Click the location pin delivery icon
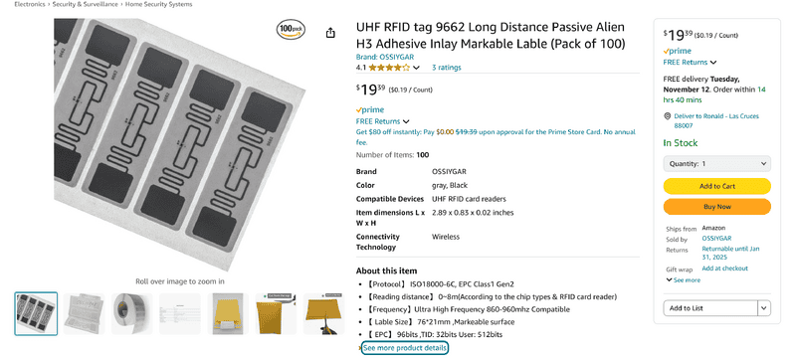The image size is (796, 359). [668, 116]
